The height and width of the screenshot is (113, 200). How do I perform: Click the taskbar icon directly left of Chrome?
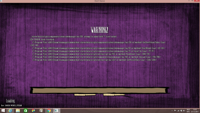[x=41, y=111]
